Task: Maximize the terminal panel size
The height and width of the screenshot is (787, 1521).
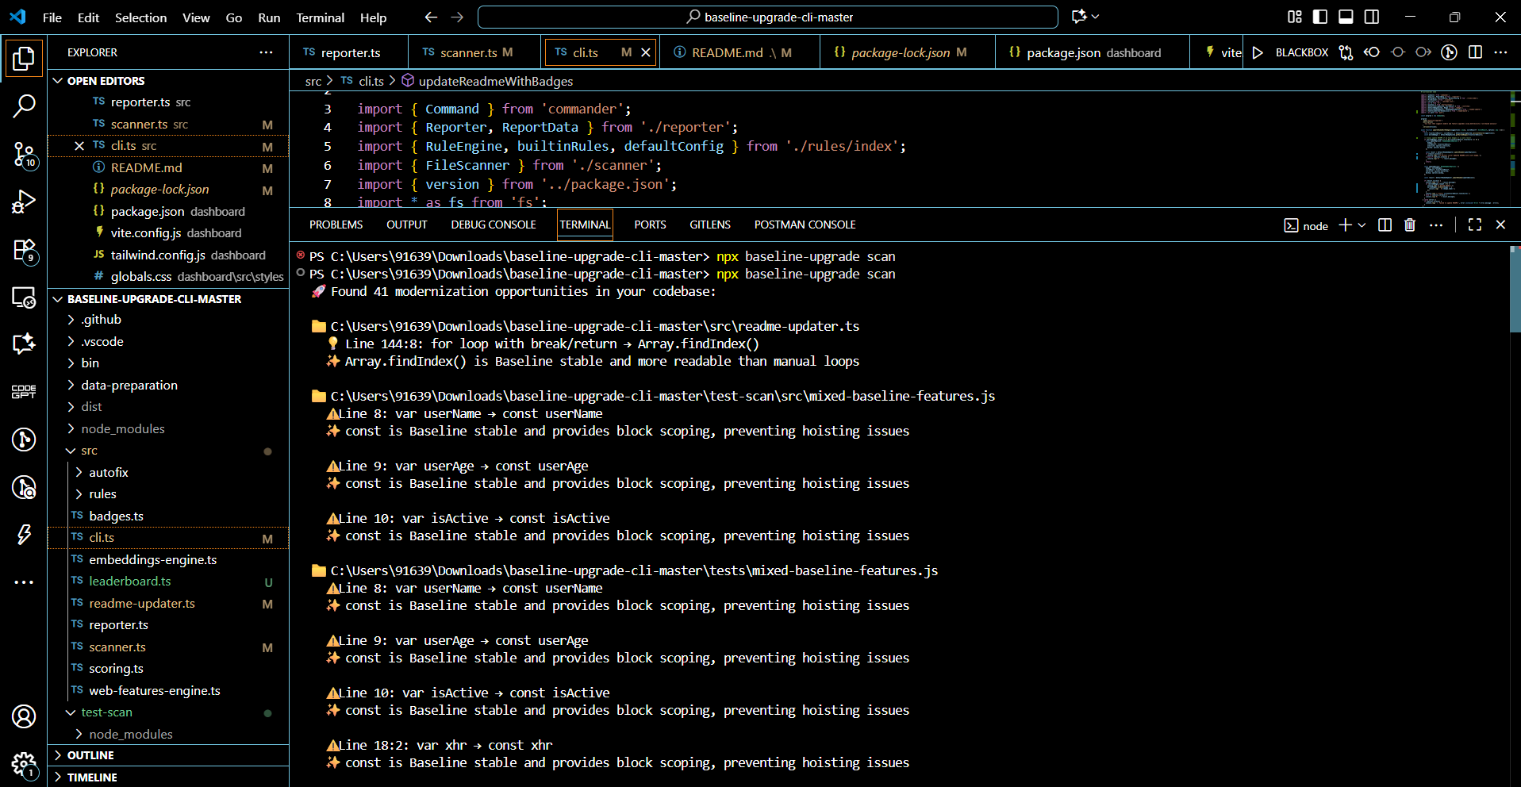Action: [1475, 225]
